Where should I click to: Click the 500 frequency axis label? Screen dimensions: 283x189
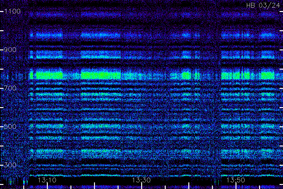tap(10, 127)
